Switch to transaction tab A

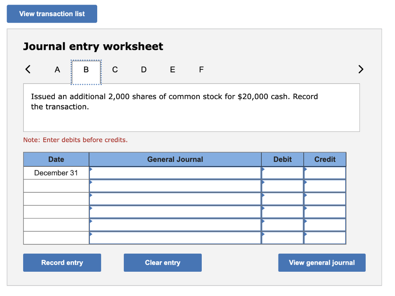coord(57,70)
